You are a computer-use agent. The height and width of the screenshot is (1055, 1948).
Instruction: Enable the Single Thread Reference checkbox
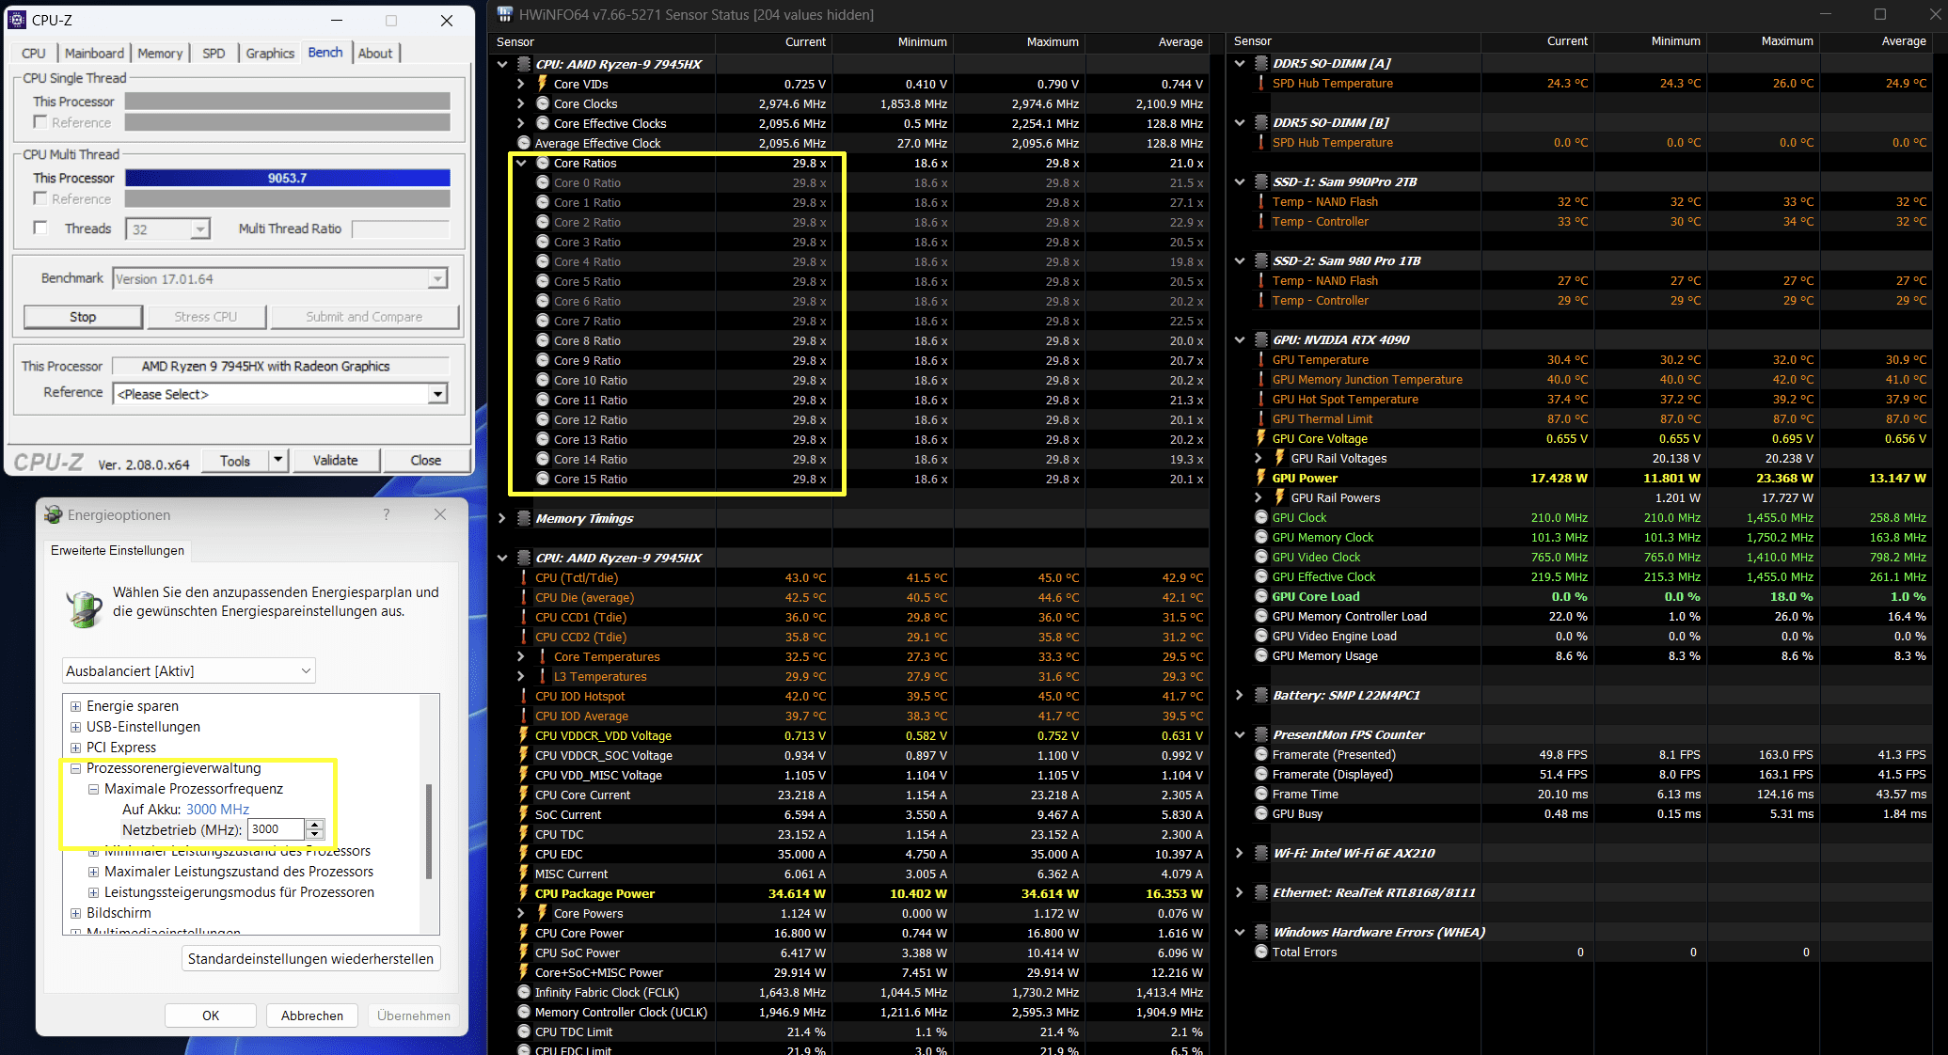coord(40,122)
